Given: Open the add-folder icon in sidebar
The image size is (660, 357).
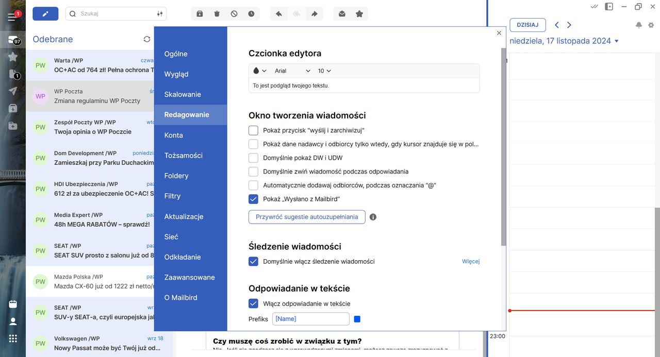Looking at the screenshot, I should coord(13,126).
